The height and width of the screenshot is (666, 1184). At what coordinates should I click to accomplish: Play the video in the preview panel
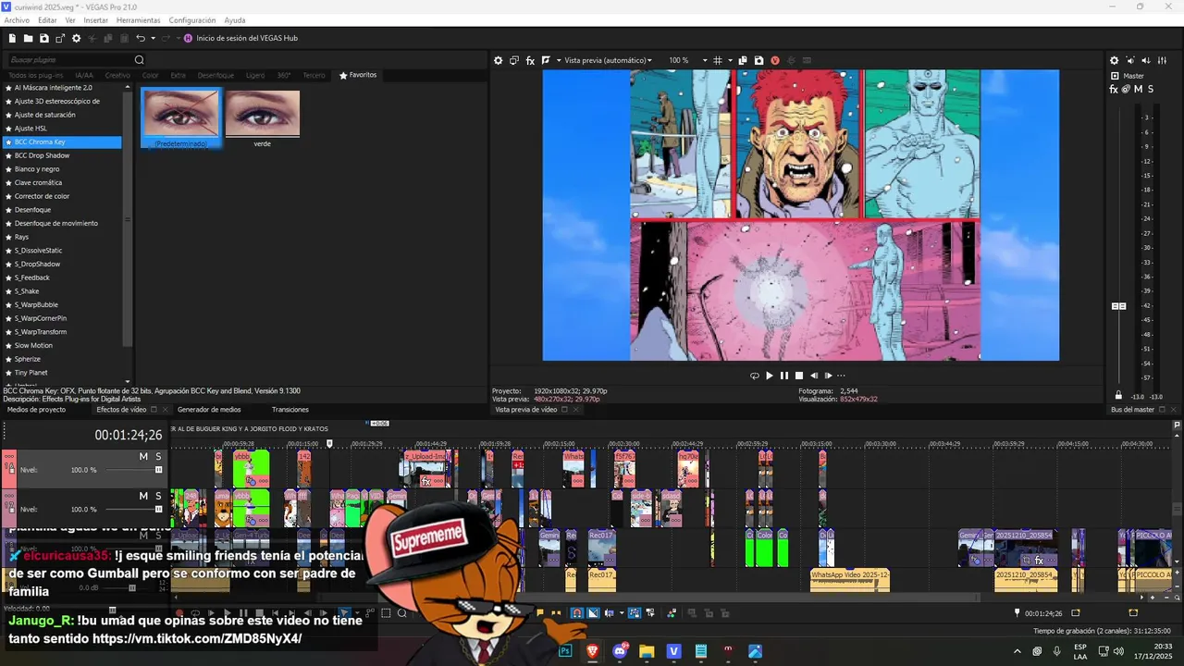point(769,376)
